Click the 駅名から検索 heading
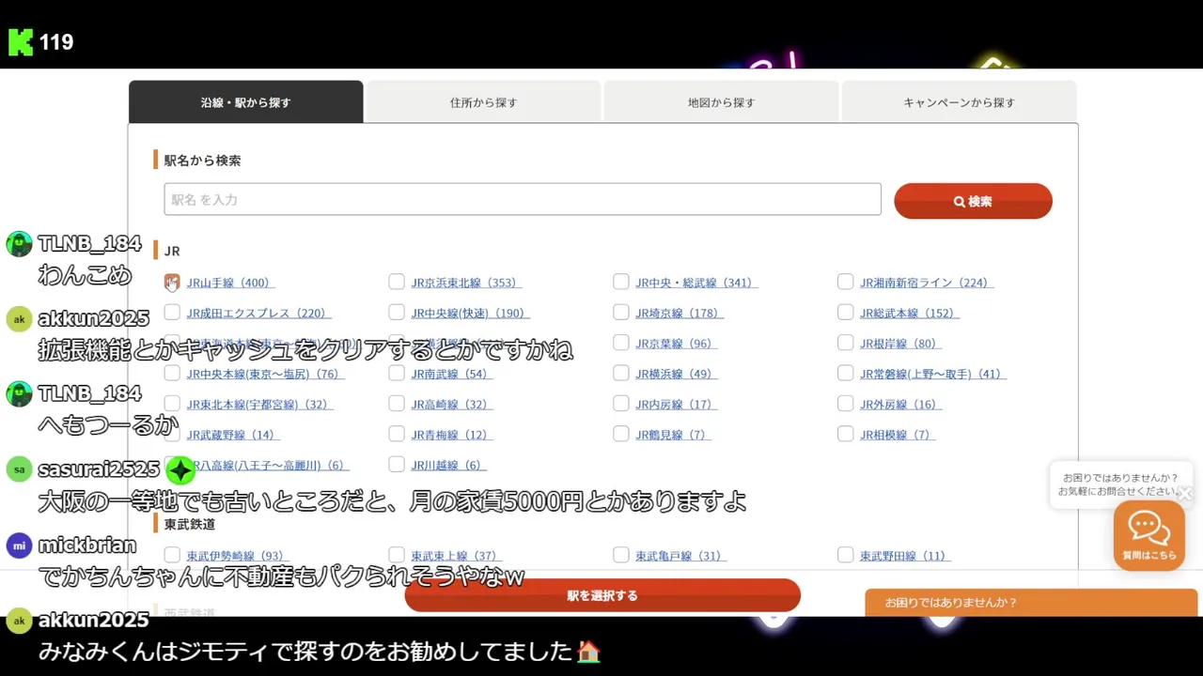1203x676 pixels. (202, 160)
